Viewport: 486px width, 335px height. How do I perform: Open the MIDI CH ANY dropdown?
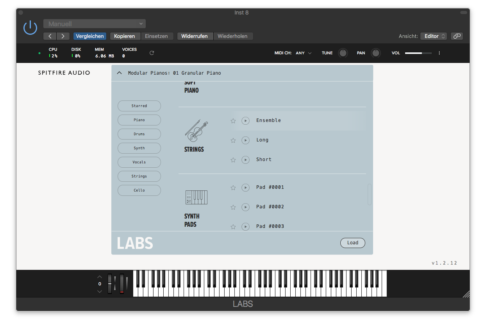(x=304, y=53)
